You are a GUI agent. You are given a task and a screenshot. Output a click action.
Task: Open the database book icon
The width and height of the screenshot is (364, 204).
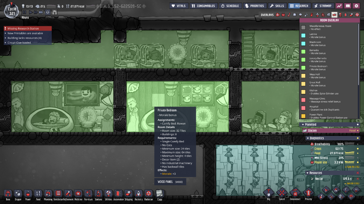coord(348,6)
